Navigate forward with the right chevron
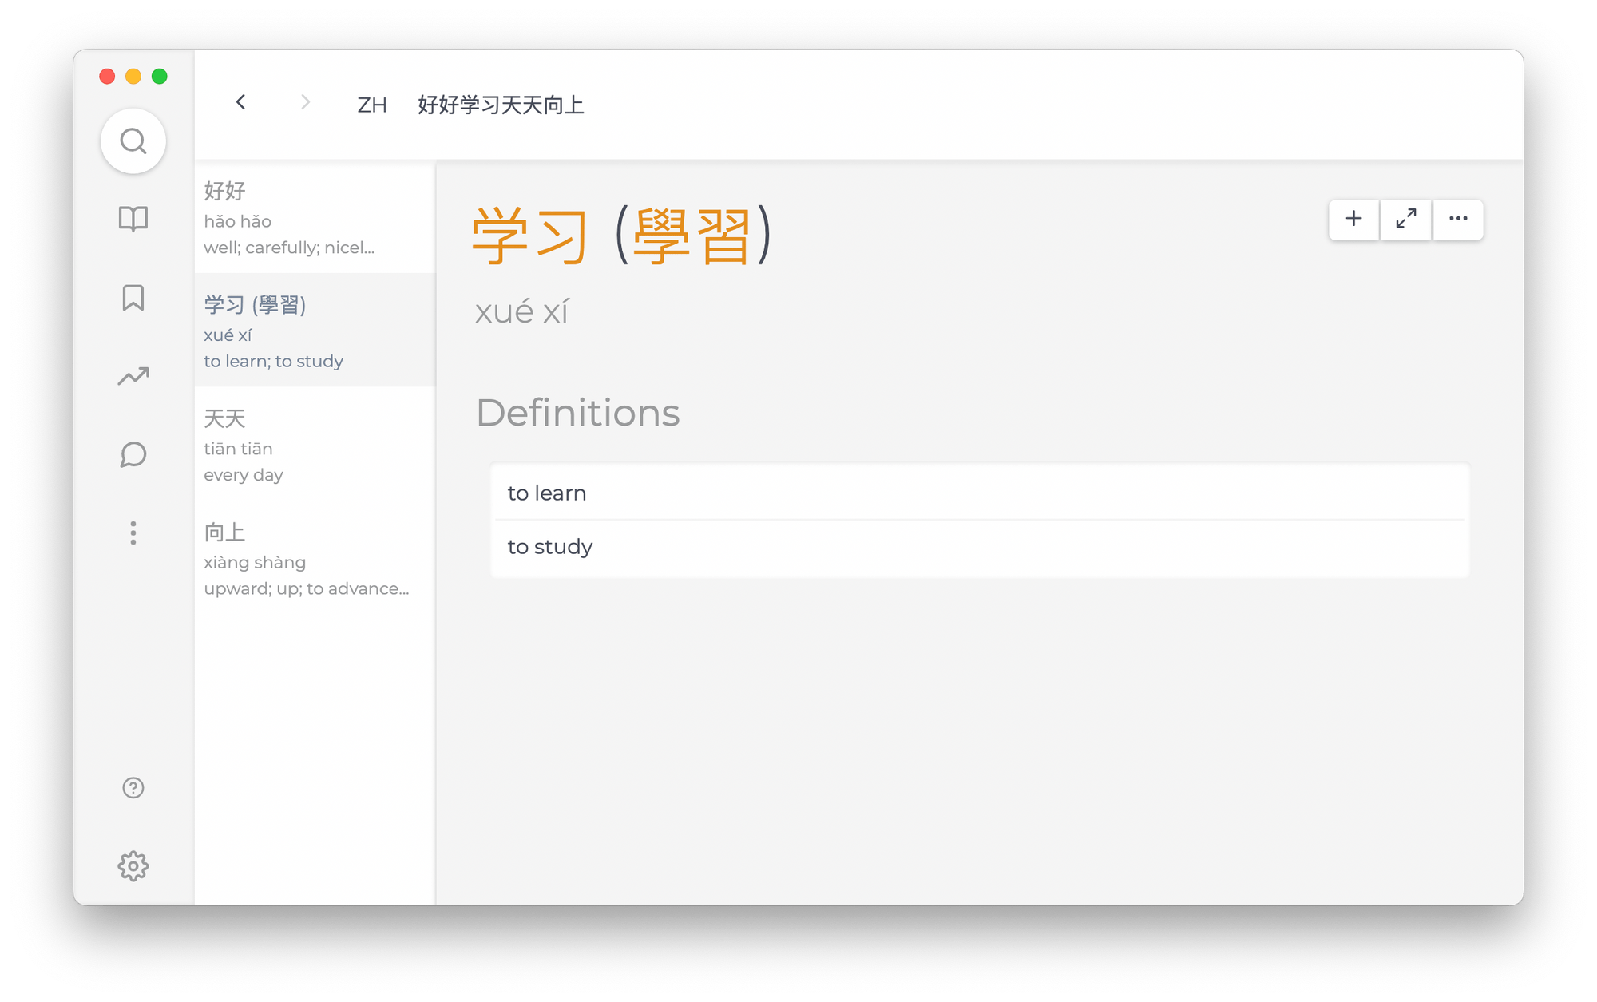Viewport: 1597px width, 1002px height. tap(305, 102)
